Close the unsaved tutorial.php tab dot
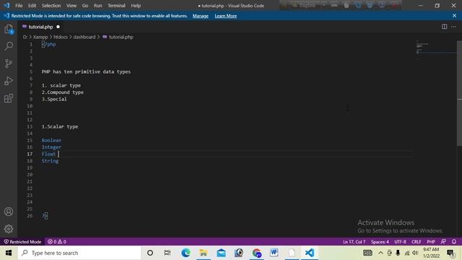Image resolution: width=462 pixels, height=260 pixels. (x=58, y=27)
